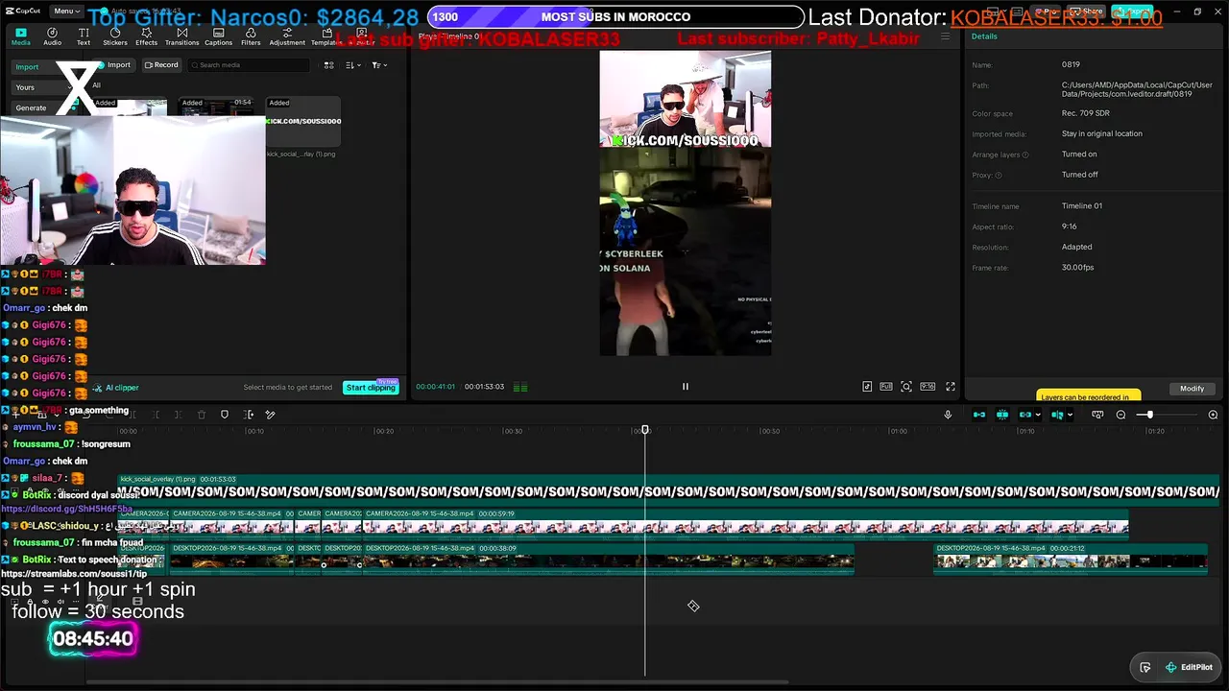The width and height of the screenshot is (1229, 691).
Task: Click the delete clip trash icon
Action: tap(202, 415)
